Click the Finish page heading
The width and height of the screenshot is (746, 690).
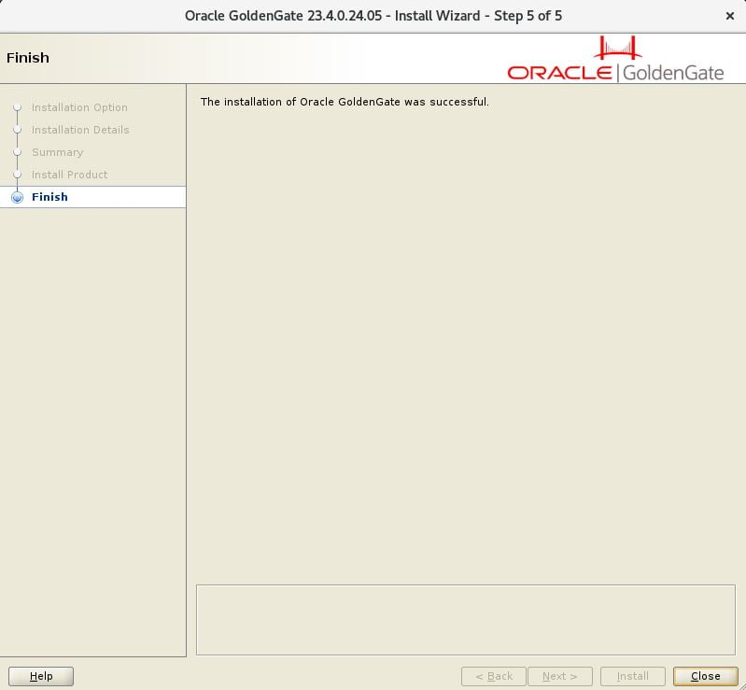[x=28, y=58]
